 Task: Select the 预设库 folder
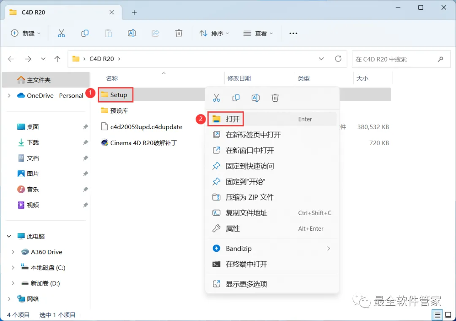pos(114,111)
